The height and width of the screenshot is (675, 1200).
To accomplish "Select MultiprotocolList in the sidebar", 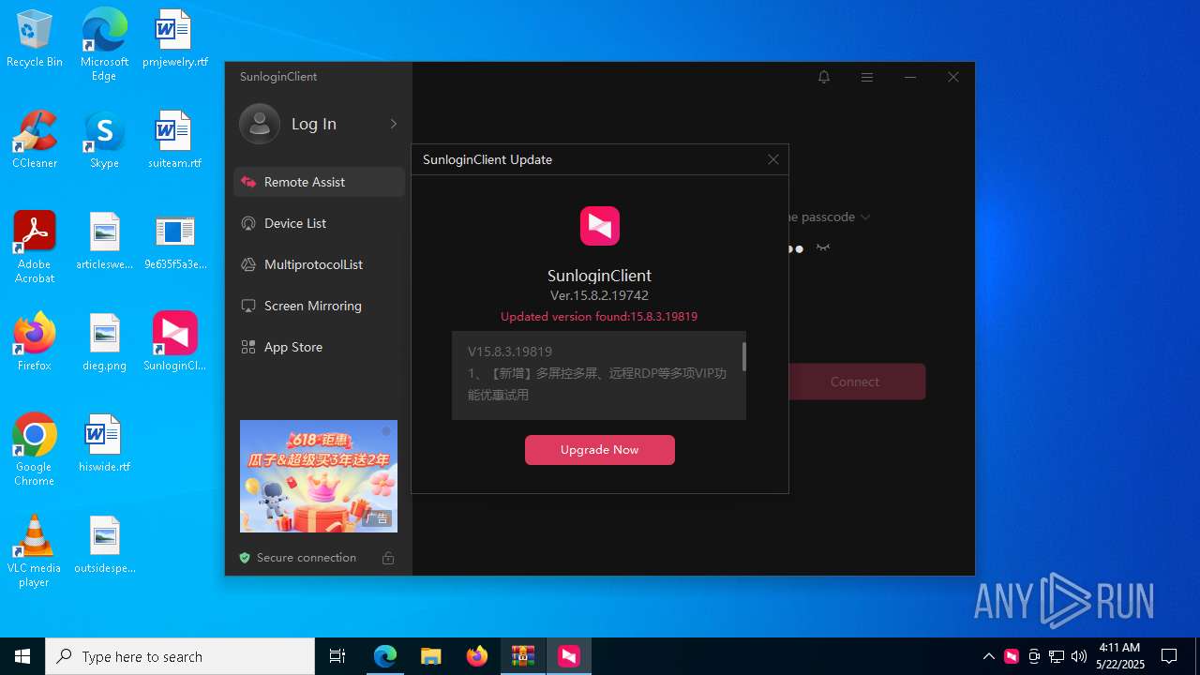I will click(x=319, y=264).
